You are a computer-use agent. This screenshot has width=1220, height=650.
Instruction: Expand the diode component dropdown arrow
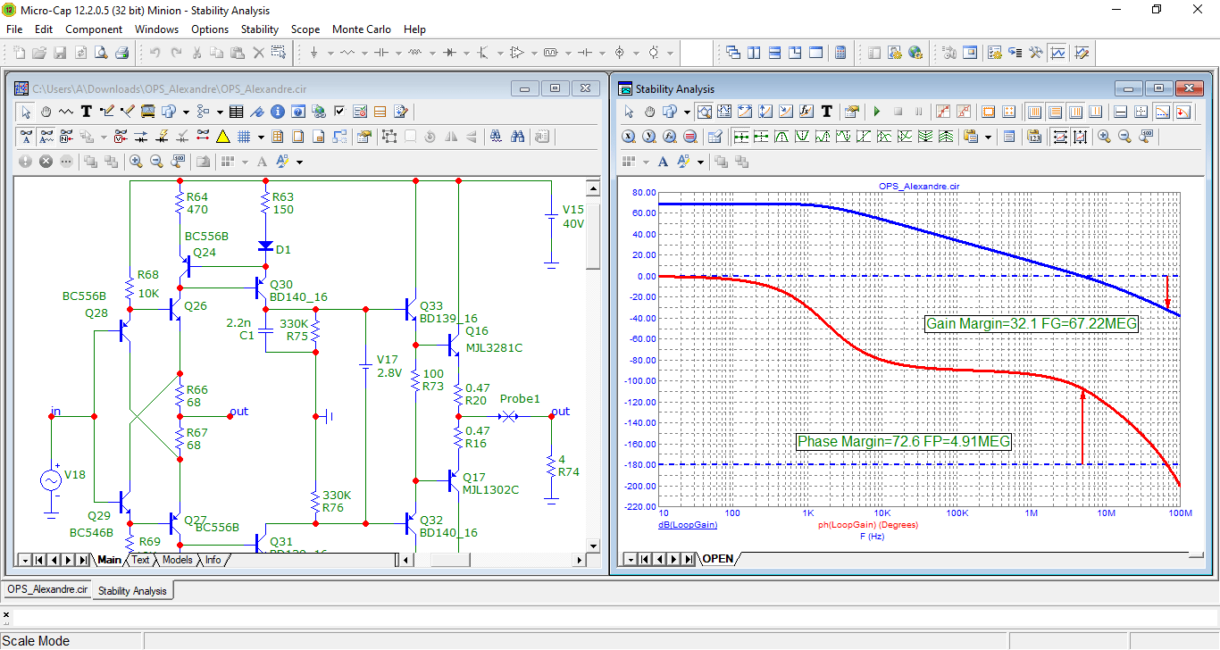(466, 53)
